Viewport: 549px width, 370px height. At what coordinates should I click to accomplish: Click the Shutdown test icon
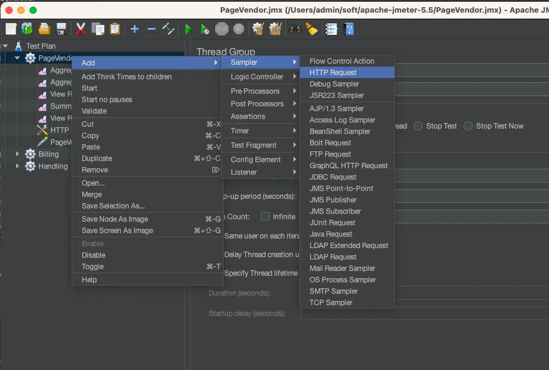[x=239, y=29]
